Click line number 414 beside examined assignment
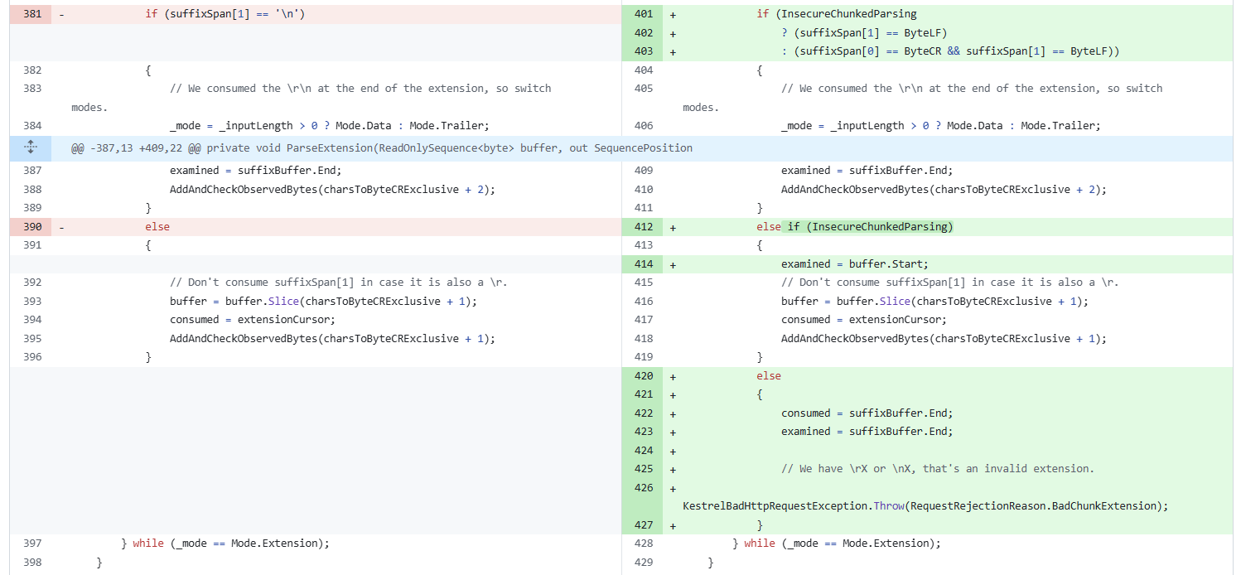 click(x=645, y=263)
